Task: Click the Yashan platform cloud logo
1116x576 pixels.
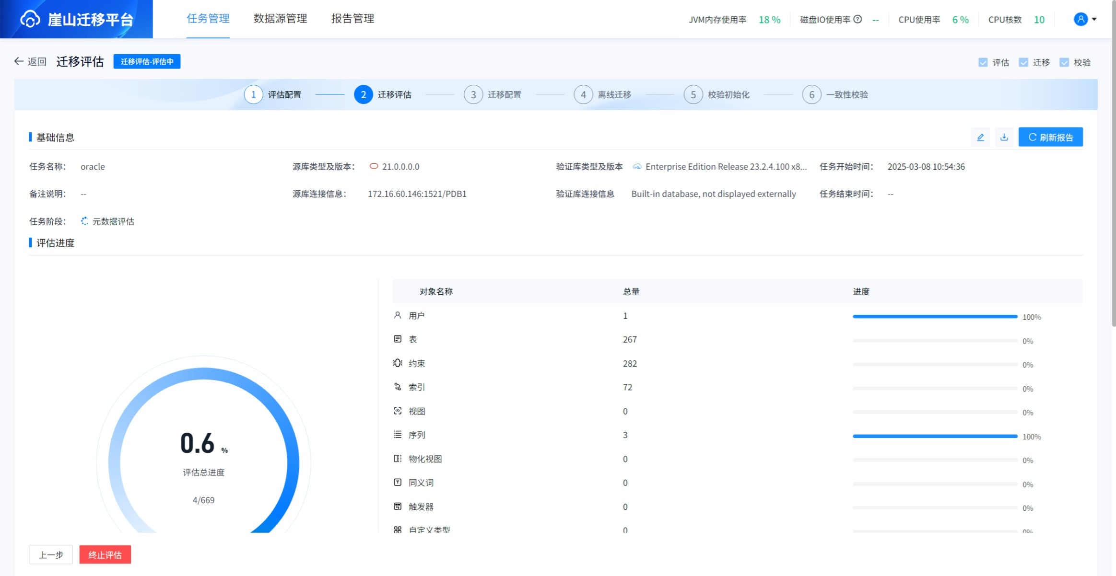Action: click(x=30, y=19)
